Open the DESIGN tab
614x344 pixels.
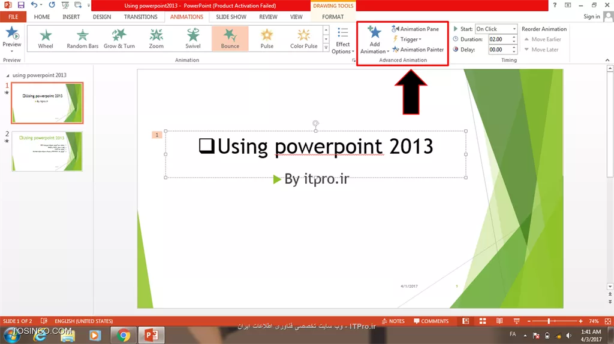[x=102, y=17]
